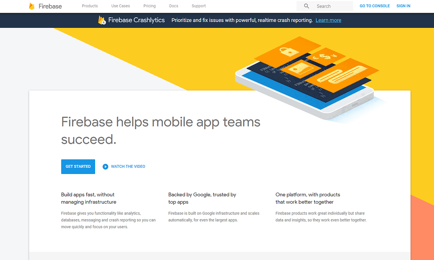Click the search magnifier icon
434x260 pixels.
(306, 6)
